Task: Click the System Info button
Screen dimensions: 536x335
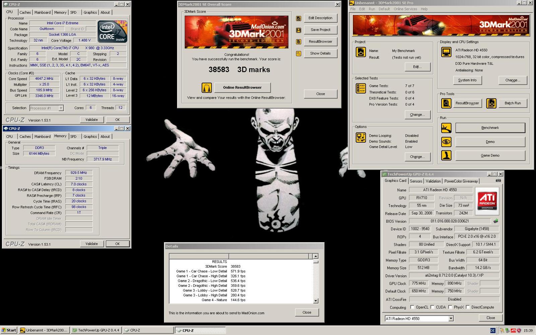Action: (x=467, y=80)
